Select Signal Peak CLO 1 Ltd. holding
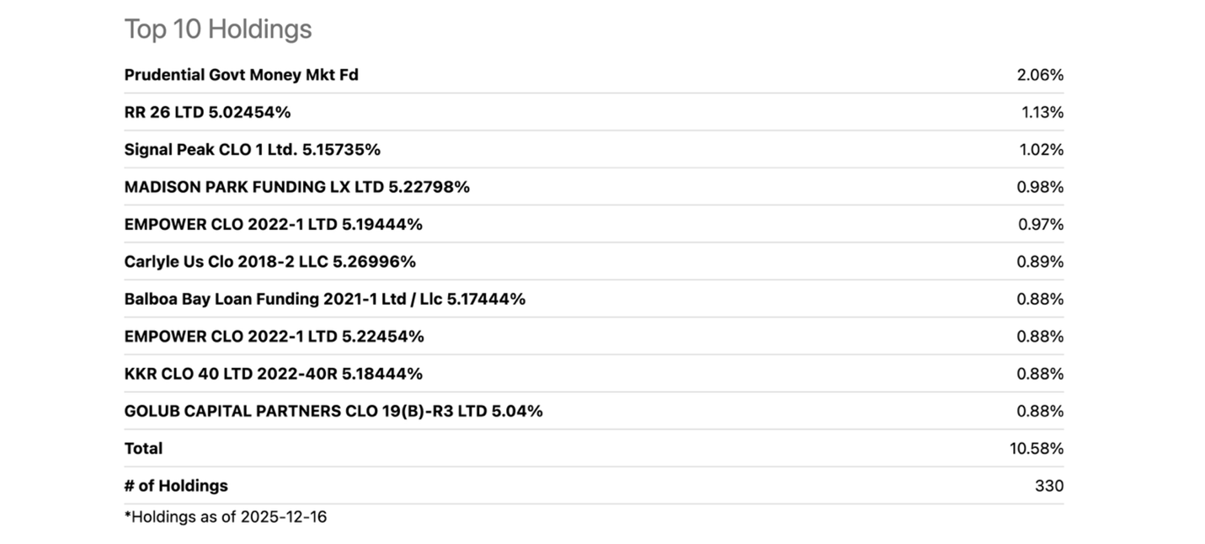The height and width of the screenshot is (544, 1205). tap(252, 150)
